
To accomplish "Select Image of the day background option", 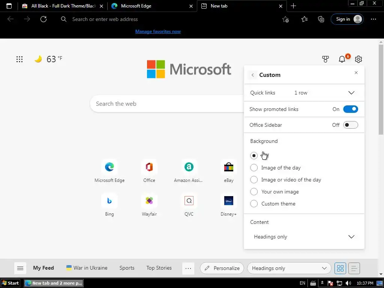I will point(254,168).
